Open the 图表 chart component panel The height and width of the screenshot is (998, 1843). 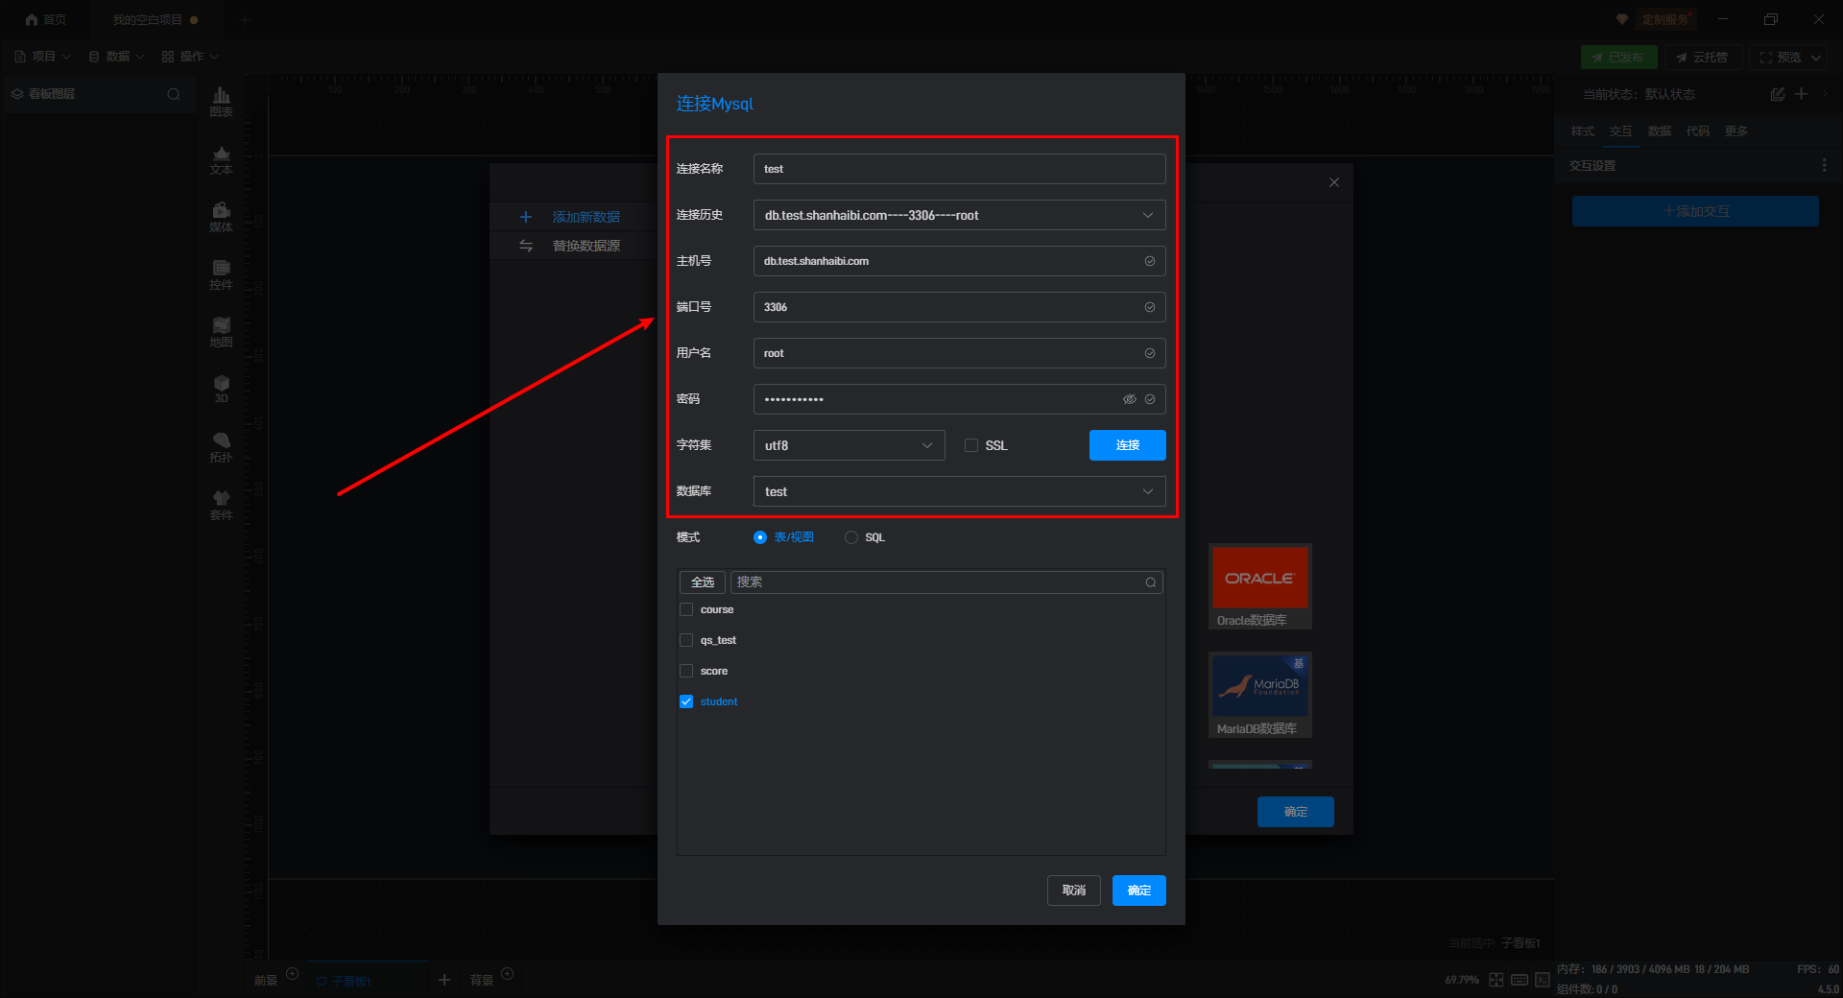tap(221, 101)
